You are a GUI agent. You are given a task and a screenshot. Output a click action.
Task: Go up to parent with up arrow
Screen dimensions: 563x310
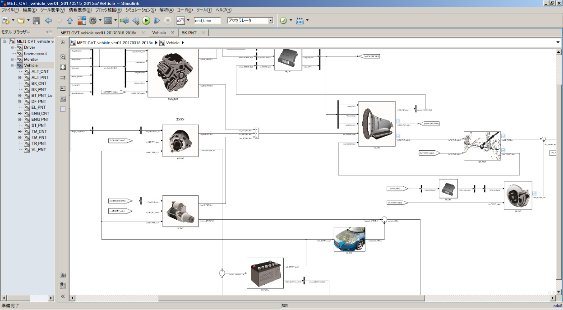70,20
